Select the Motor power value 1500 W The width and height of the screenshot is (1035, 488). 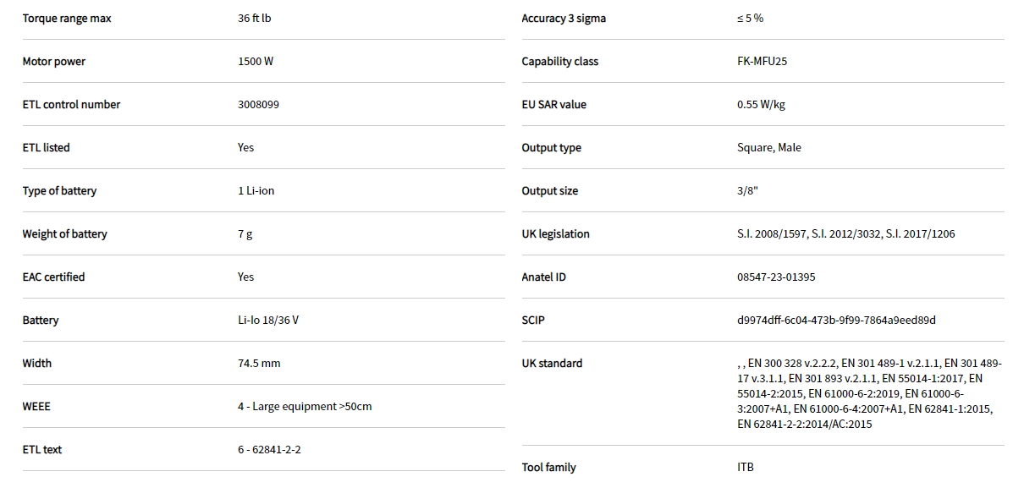[256, 62]
